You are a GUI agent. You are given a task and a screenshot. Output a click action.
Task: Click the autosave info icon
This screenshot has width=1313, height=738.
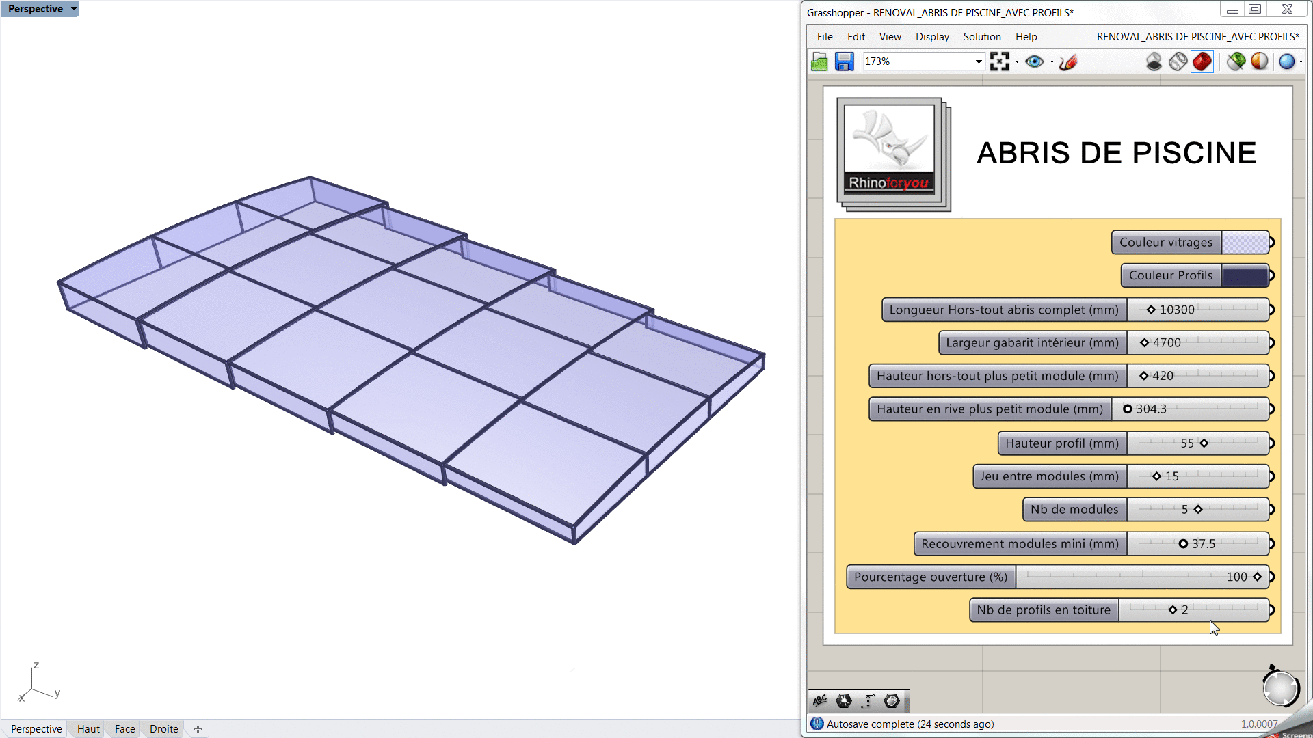[817, 724]
